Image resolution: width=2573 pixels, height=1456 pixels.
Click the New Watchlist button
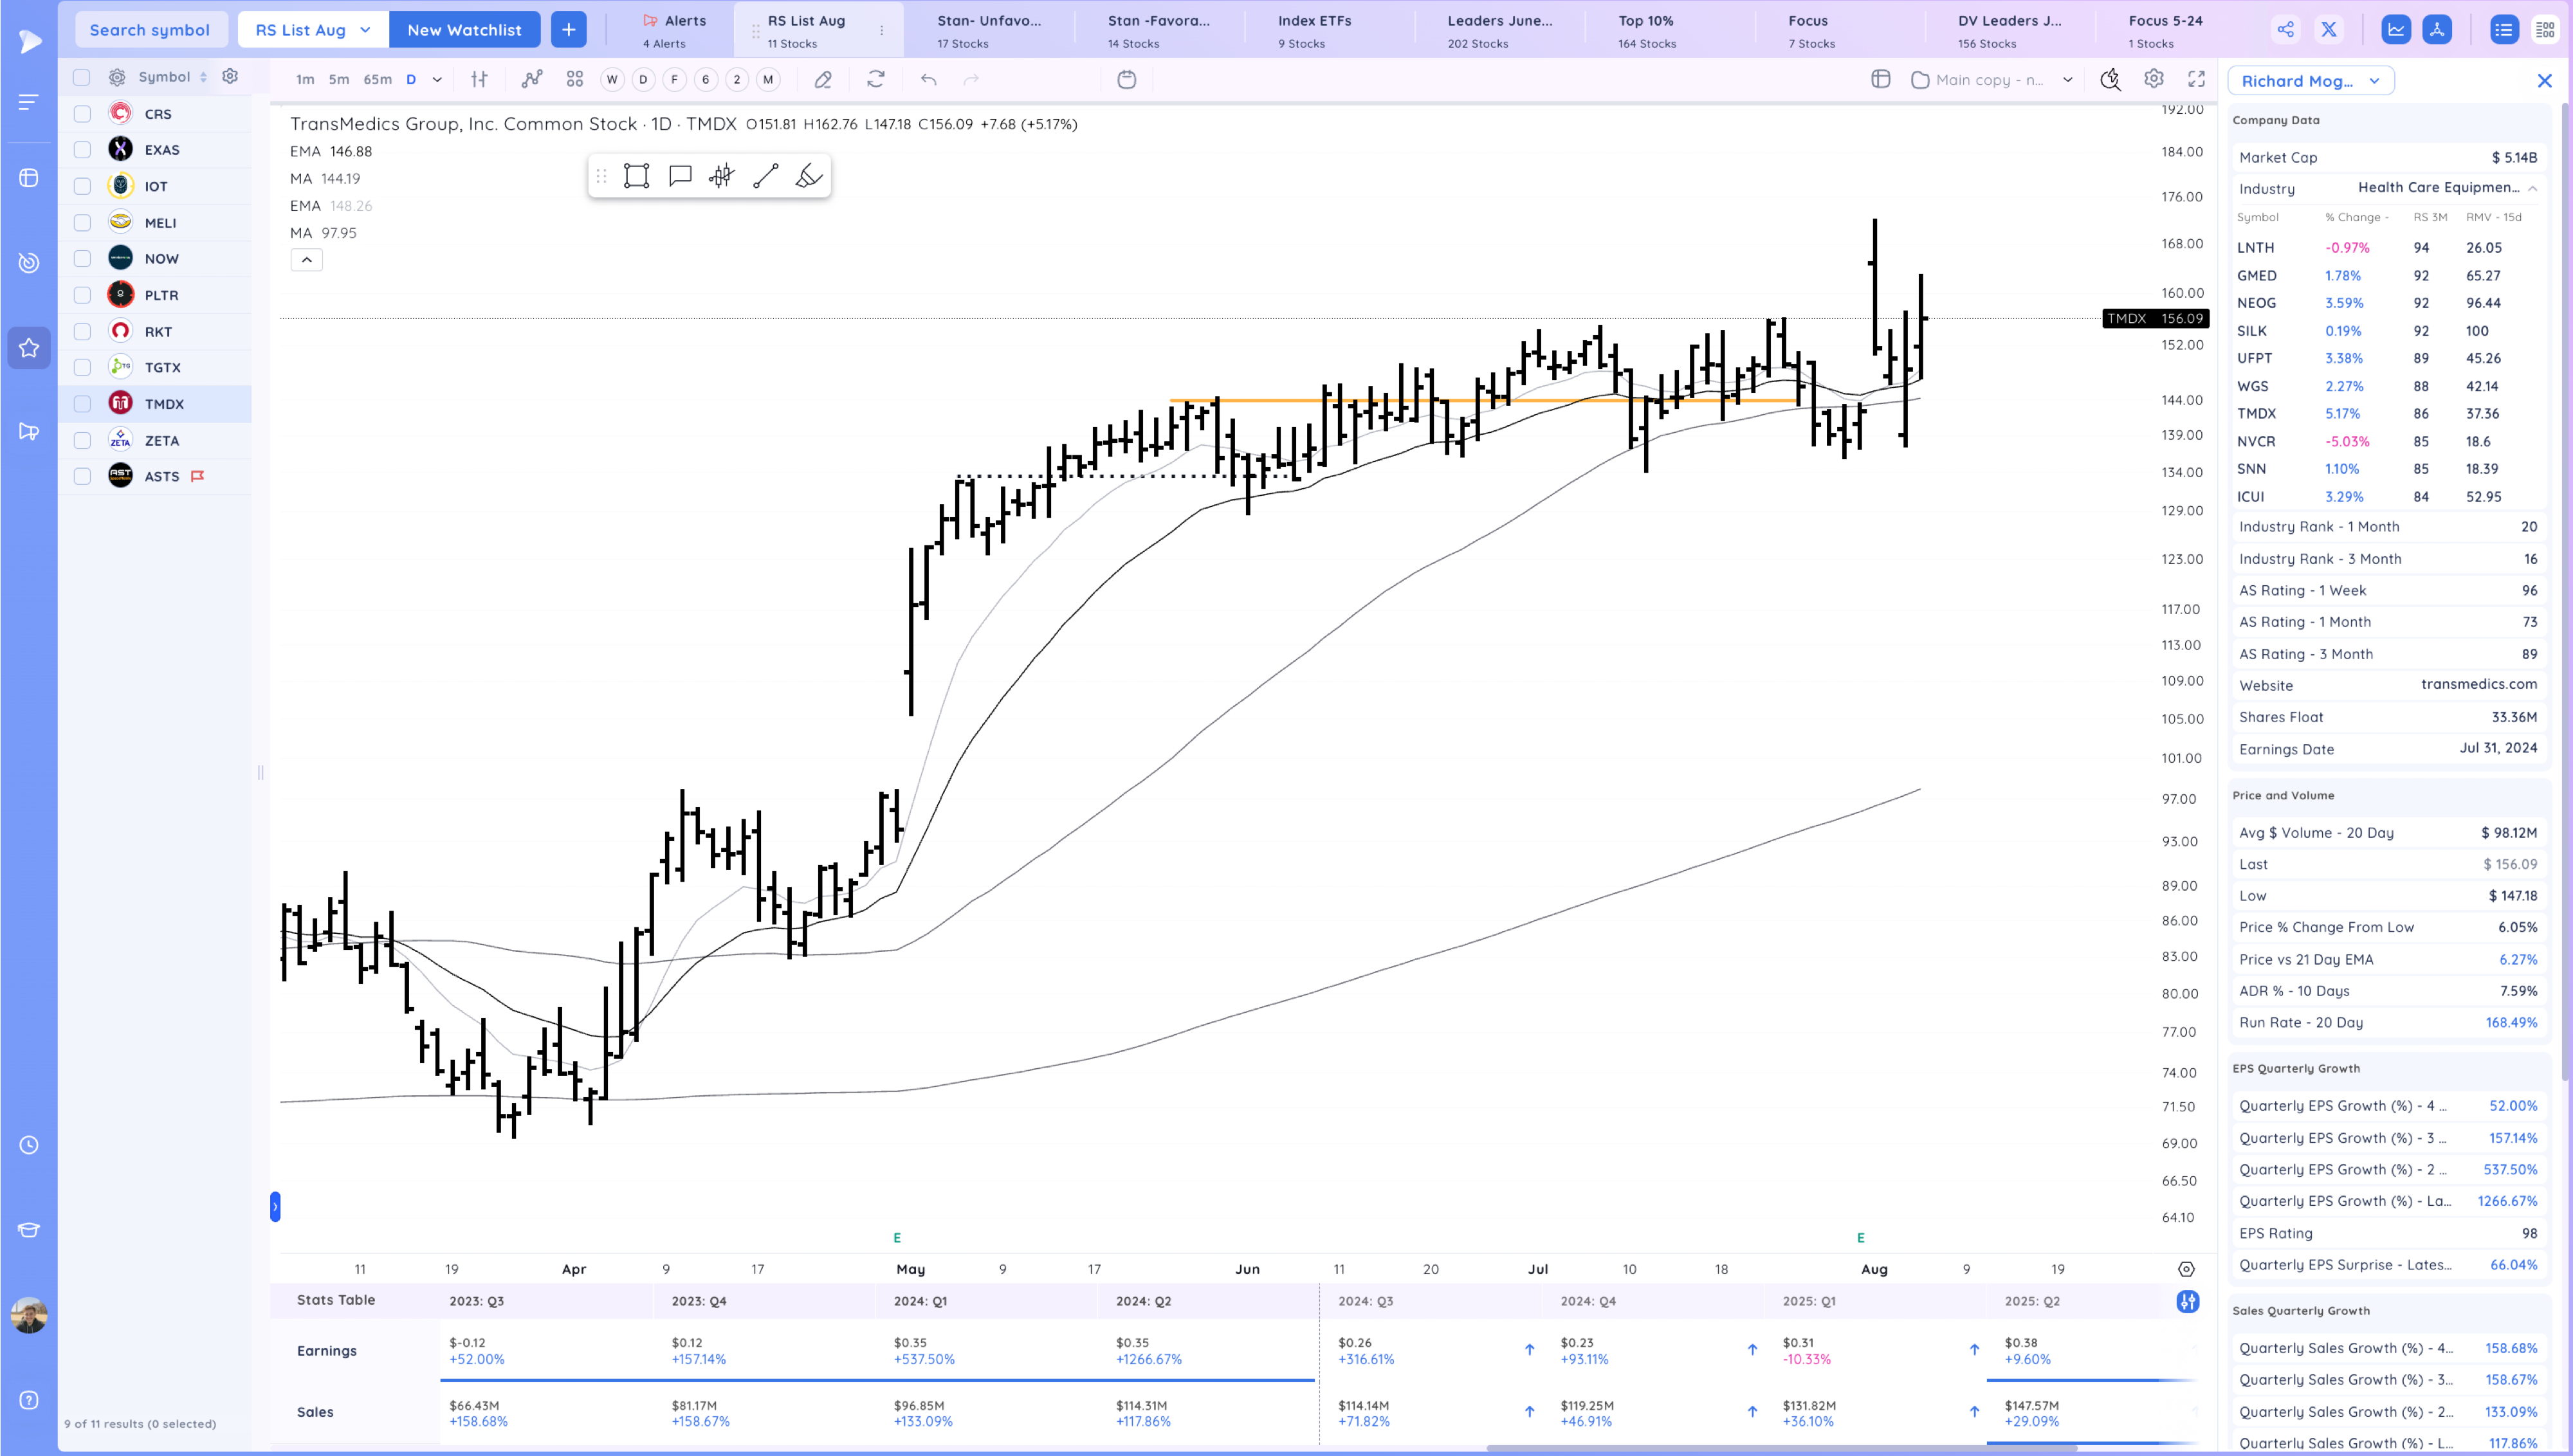pyautogui.click(x=464, y=29)
